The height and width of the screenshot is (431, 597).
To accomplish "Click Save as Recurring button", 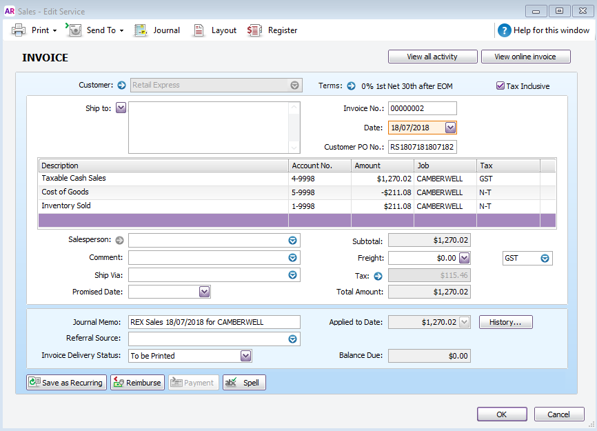I will [66, 382].
